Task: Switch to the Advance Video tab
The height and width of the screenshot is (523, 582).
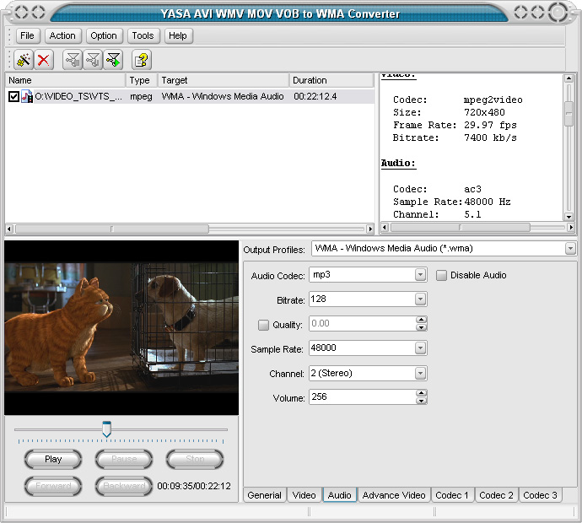Action: click(x=394, y=495)
